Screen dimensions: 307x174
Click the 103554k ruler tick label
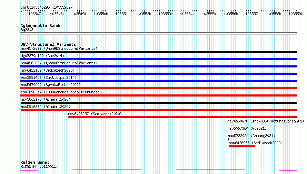(187, 14)
